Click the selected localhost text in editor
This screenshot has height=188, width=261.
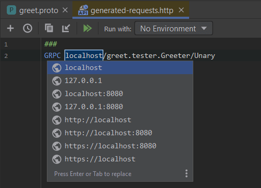coord(84,55)
